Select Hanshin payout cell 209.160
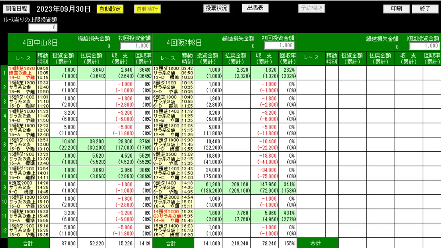This screenshot has width=441, height=248. pyautogui.click(x=236, y=188)
